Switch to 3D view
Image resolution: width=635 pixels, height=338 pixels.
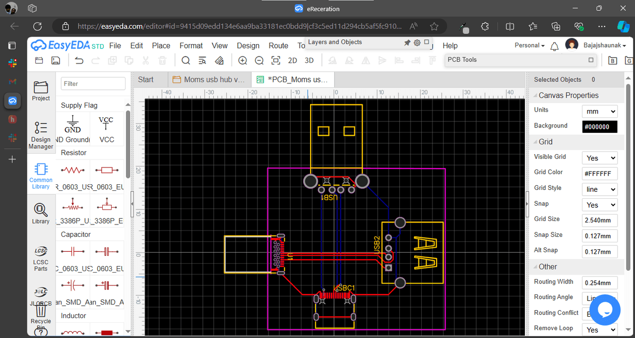[309, 60]
